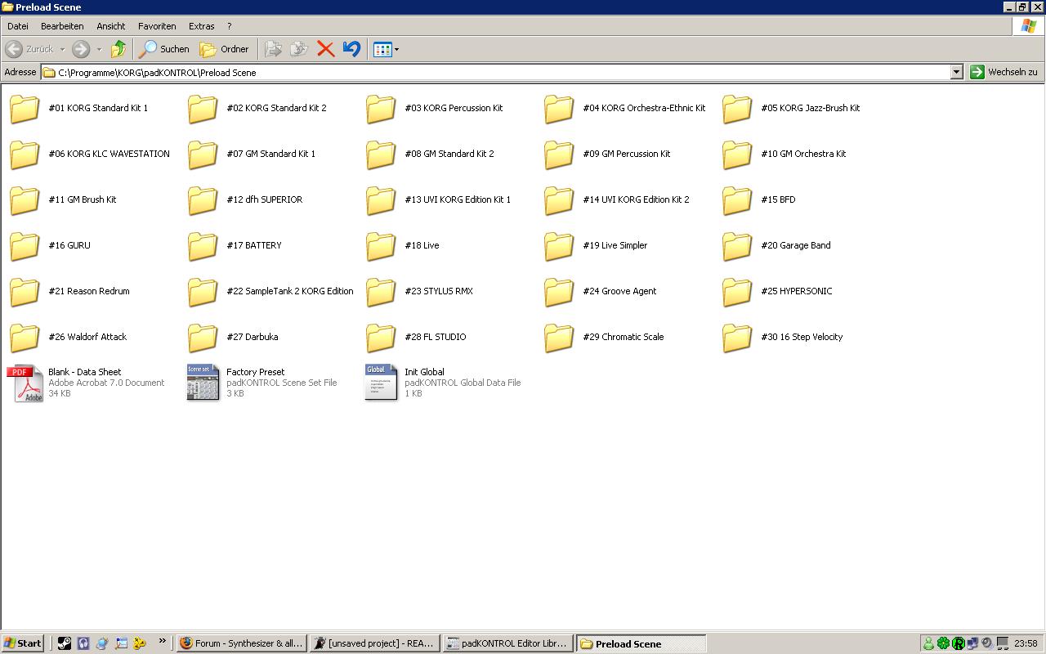
Task: Click the headphones Quick Launch icon
Action: pyautogui.click(x=83, y=643)
